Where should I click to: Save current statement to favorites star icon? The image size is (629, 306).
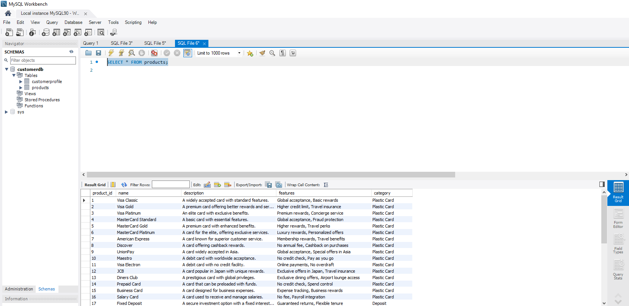point(250,53)
